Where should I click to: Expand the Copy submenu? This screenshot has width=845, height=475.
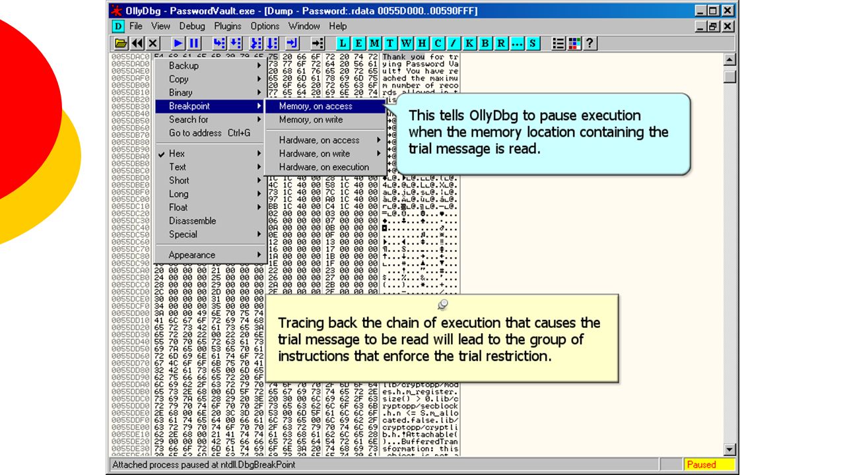[210, 79]
